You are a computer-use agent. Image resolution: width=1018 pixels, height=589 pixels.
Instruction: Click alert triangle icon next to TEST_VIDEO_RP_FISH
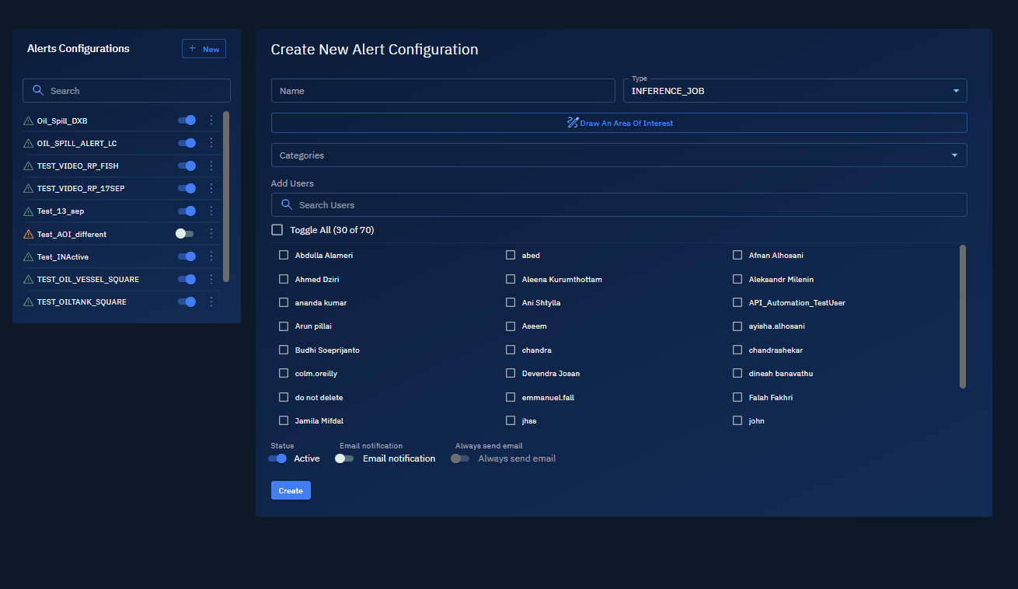29,166
